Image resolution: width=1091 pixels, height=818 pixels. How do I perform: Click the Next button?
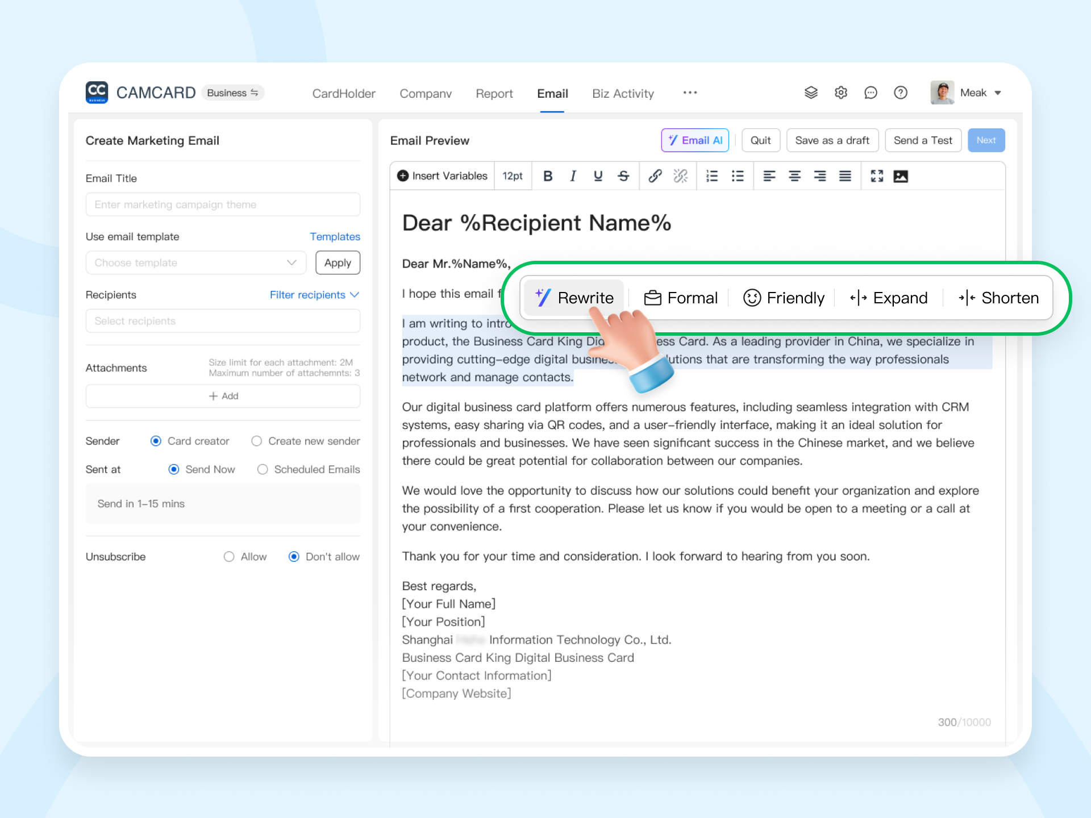click(x=986, y=140)
